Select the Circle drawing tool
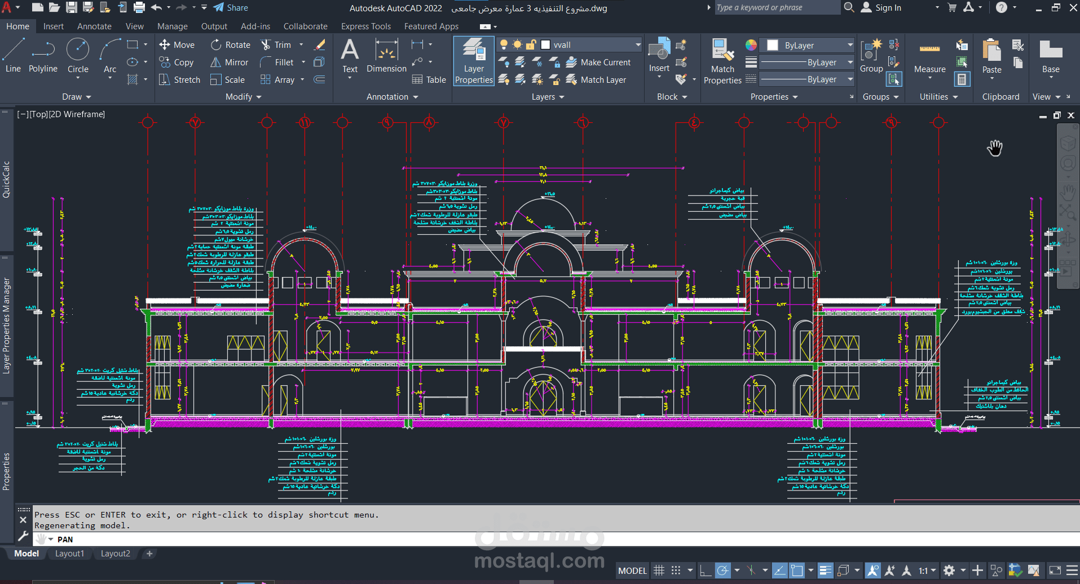This screenshot has height=584, width=1080. pyautogui.click(x=78, y=55)
